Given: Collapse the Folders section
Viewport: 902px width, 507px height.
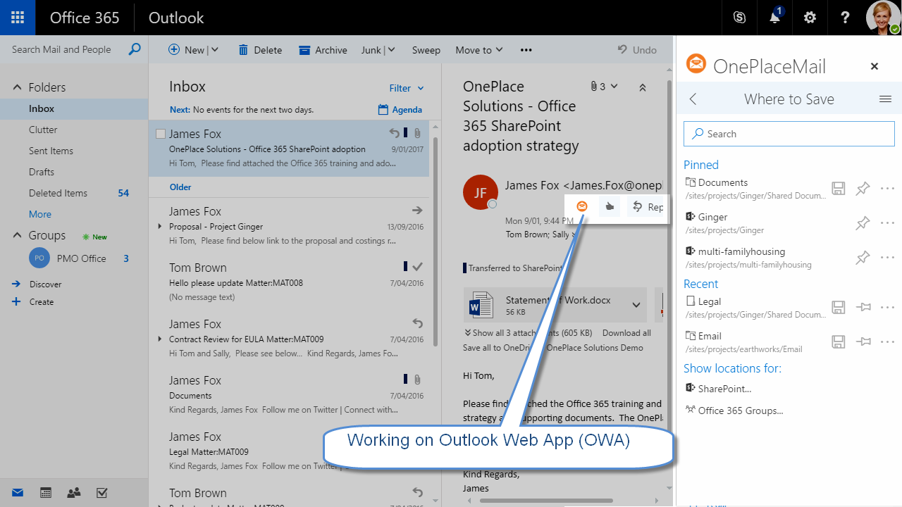Looking at the screenshot, I should [x=18, y=87].
